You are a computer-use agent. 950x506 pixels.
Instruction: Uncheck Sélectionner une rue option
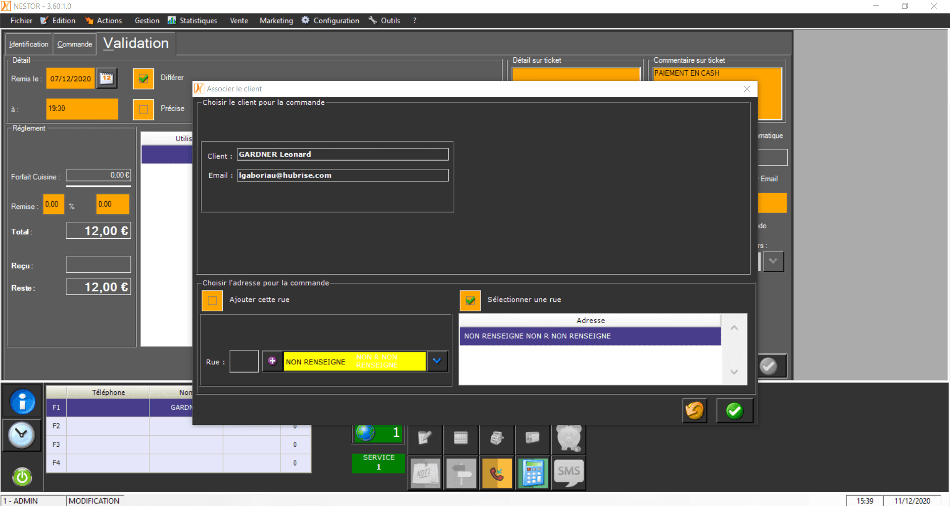click(x=470, y=300)
